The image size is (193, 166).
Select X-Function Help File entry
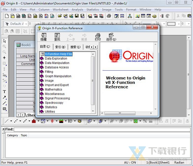coord(58,54)
